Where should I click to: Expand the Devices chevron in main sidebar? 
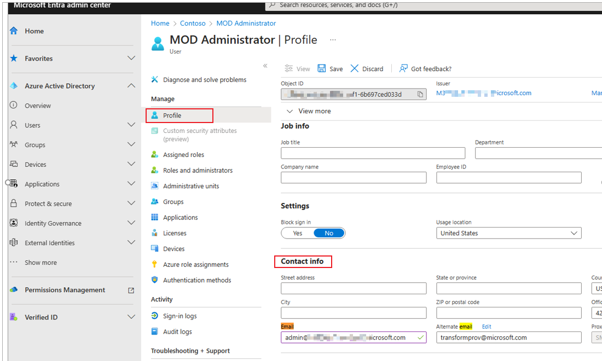coord(131,164)
